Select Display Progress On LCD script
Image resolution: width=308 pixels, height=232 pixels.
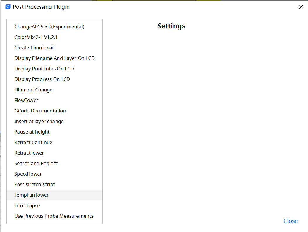click(55, 79)
